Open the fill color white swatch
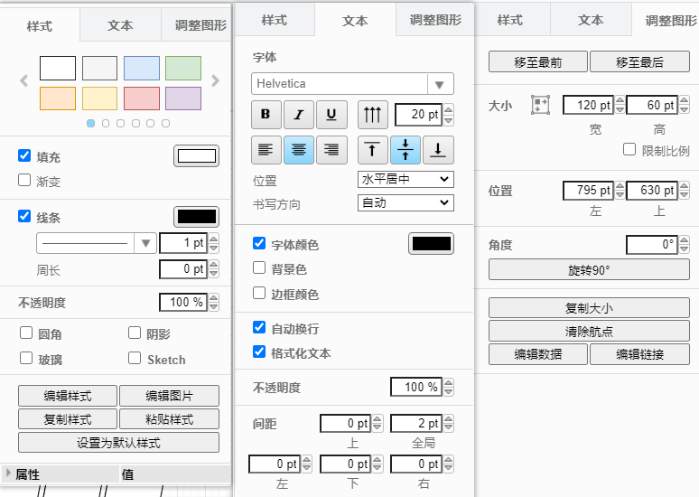The height and width of the screenshot is (497, 699). click(197, 156)
